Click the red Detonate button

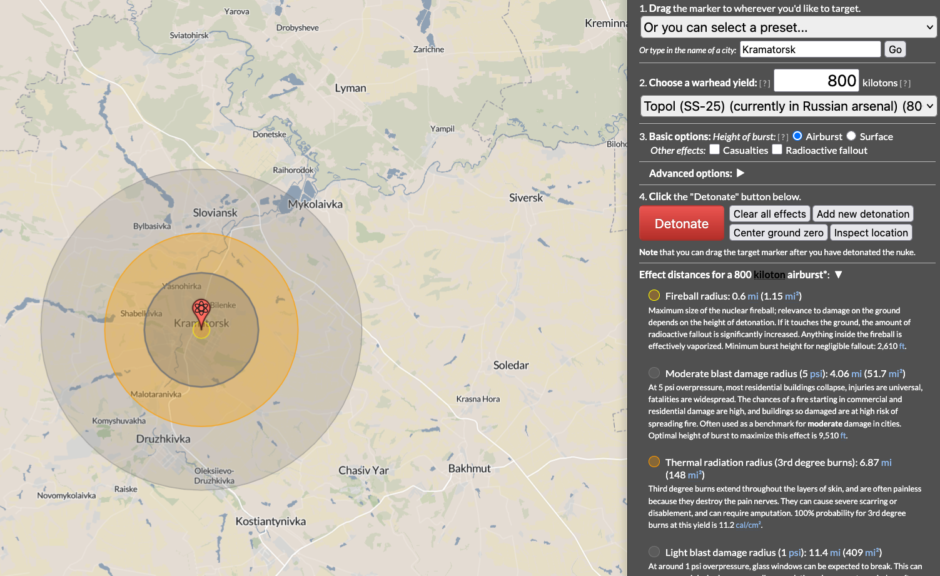coord(682,223)
